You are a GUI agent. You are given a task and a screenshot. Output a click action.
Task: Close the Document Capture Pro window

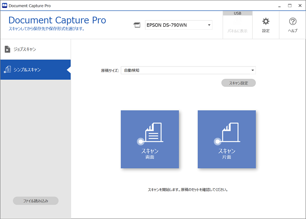[x=300, y=6]
